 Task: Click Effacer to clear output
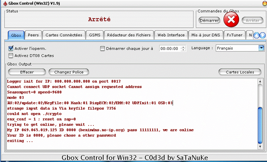pos(27,72)
